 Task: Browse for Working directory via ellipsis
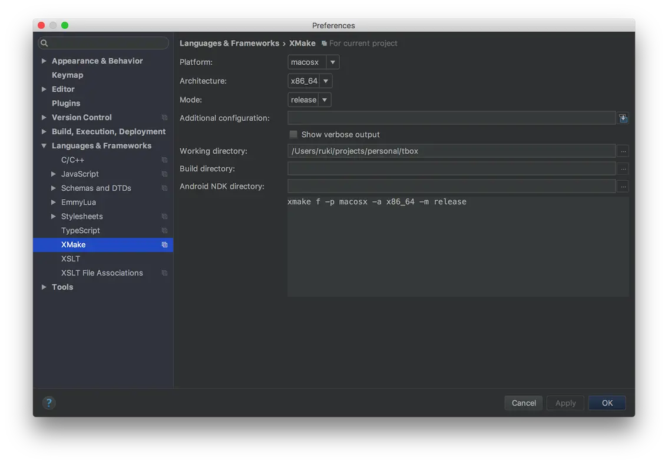623,151
